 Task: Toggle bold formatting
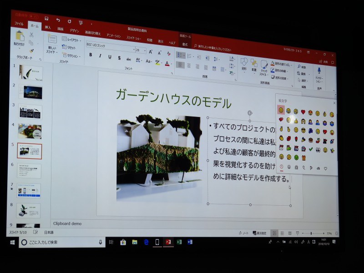coord(91,55)
